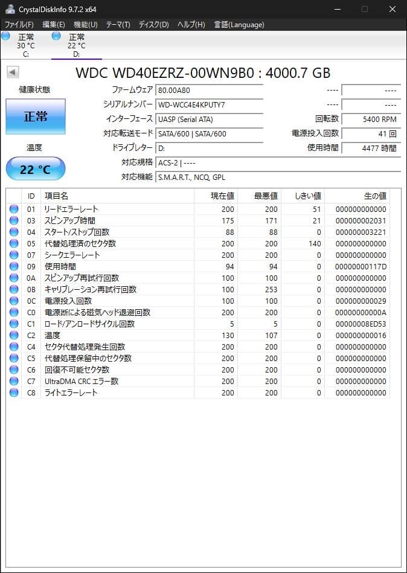Click raw value 000000003221
This screenshot has height=573, width=407.
(x=361, y=232)
